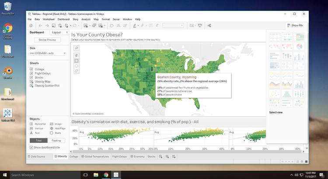Select the radial selection map tool

[77, 66]
